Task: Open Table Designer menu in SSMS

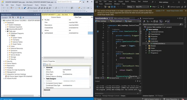Action: (x=28, y=5)
